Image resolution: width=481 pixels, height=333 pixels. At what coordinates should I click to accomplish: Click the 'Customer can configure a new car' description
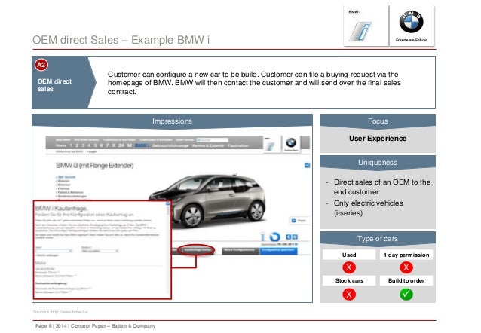click(254, 83)
